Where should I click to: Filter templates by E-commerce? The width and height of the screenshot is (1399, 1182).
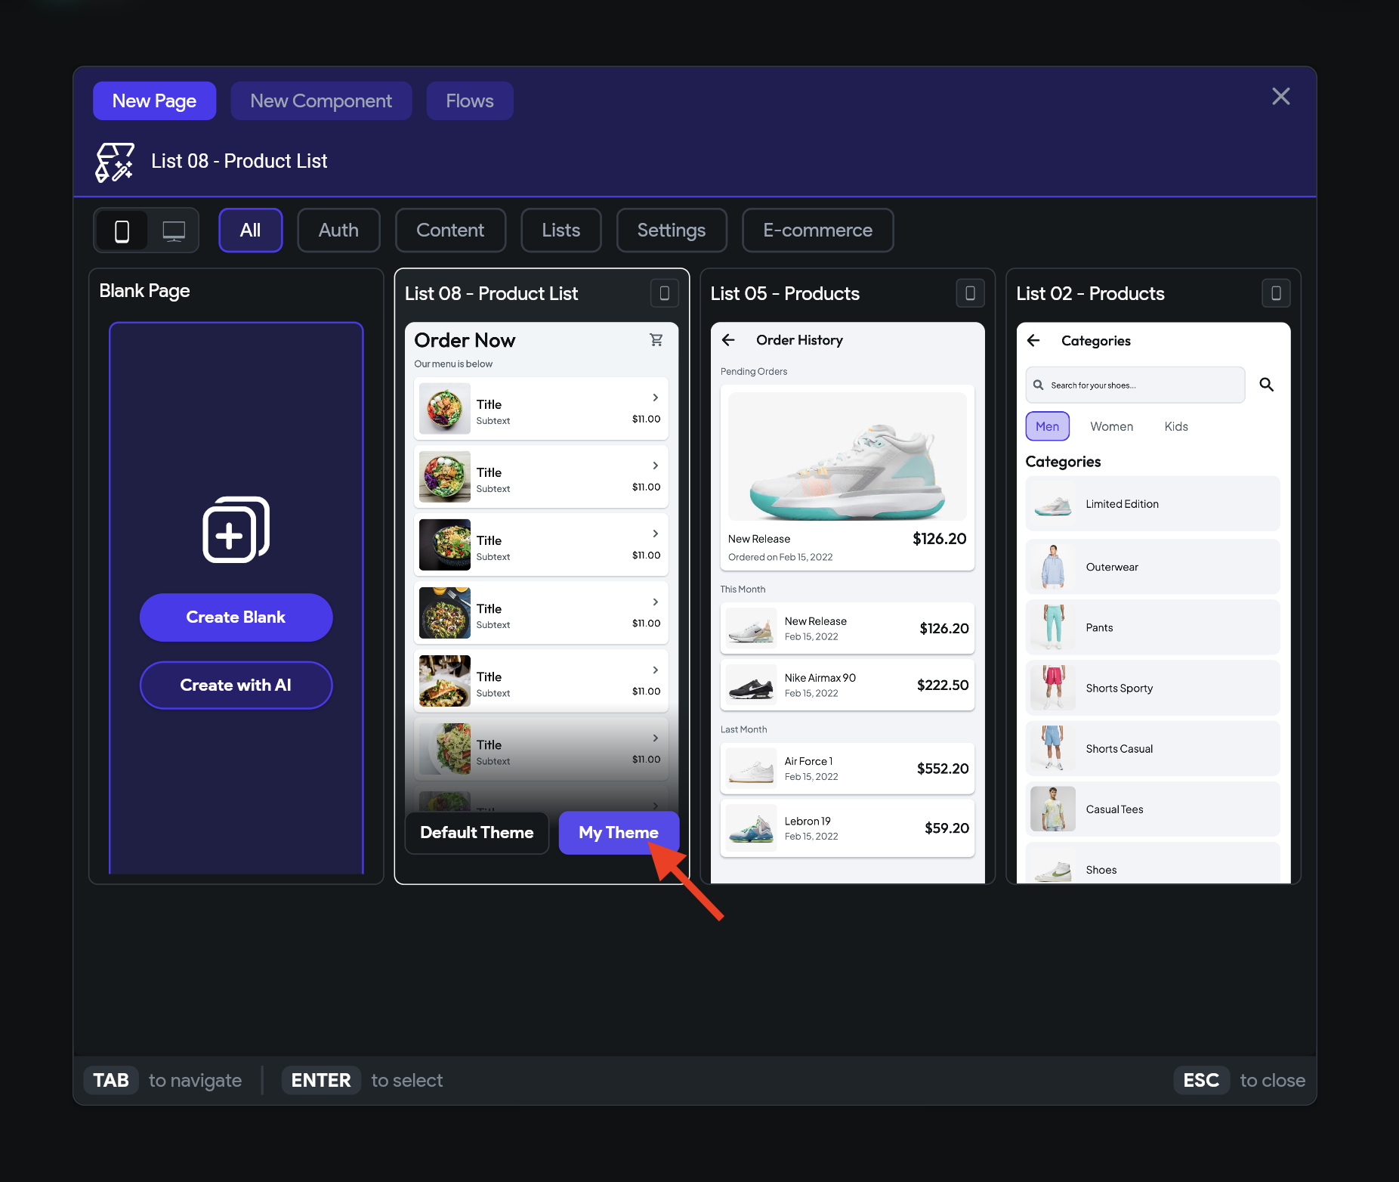[818, 231]
